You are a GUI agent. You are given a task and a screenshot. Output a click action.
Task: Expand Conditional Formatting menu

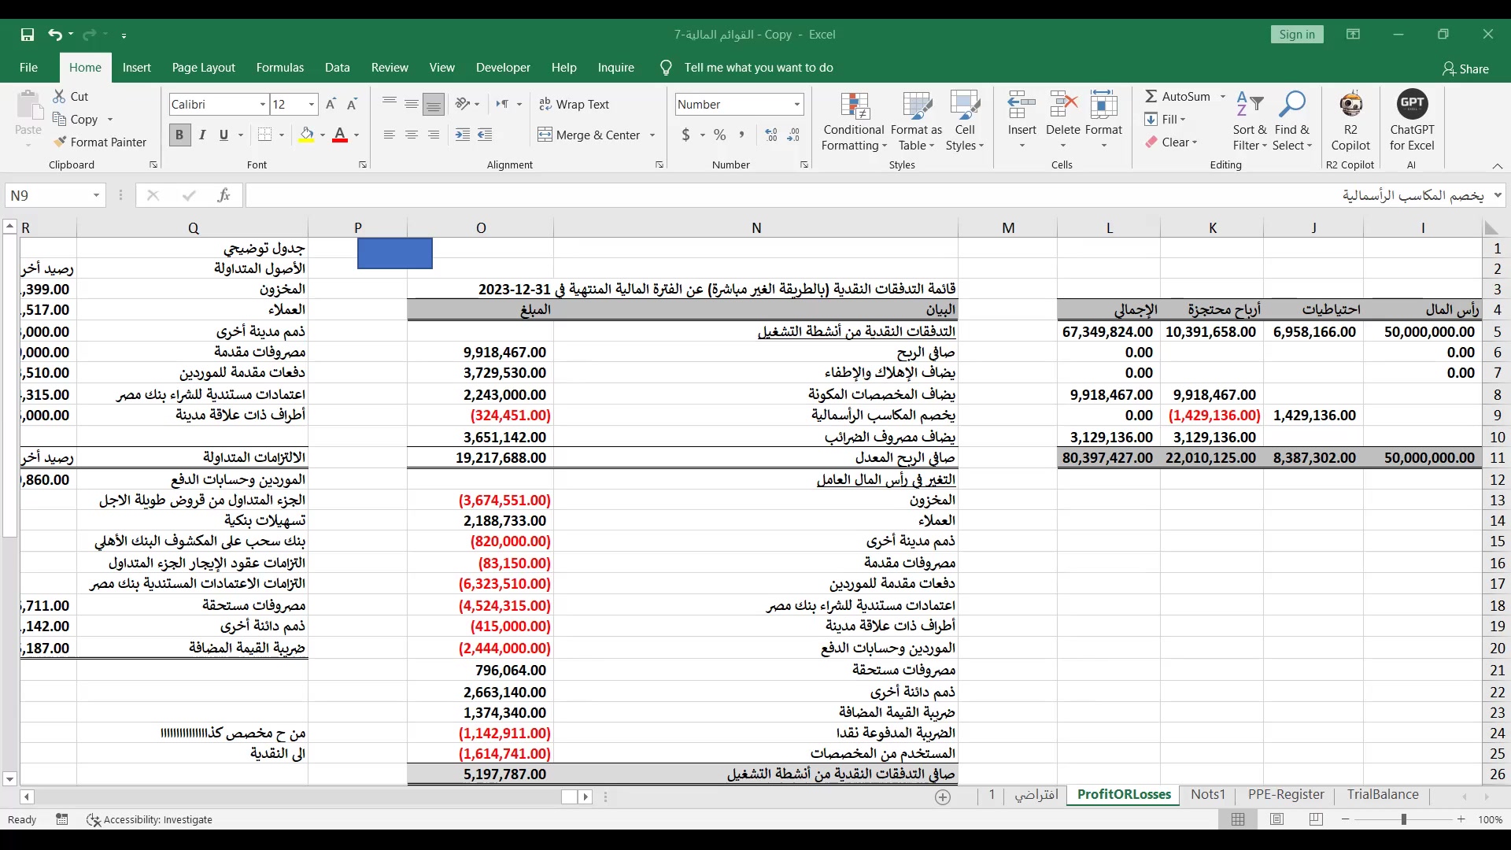(854, 122)
